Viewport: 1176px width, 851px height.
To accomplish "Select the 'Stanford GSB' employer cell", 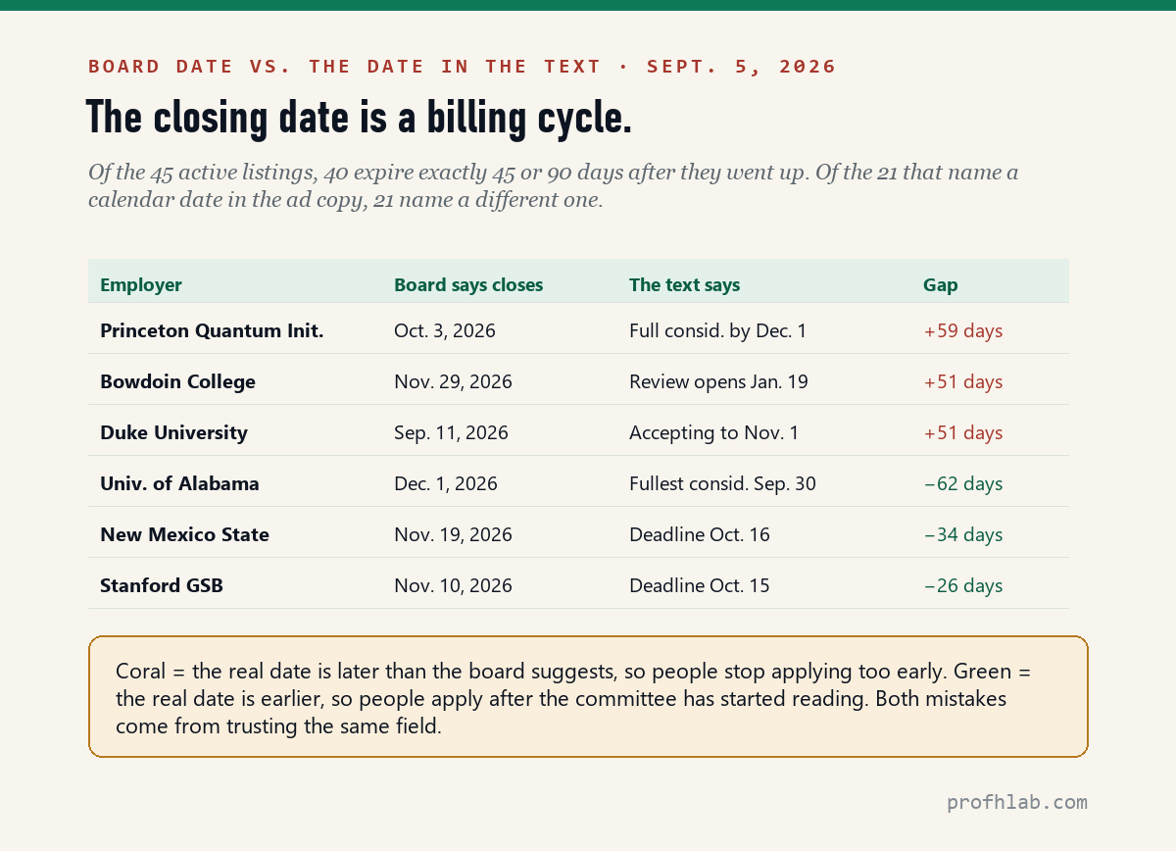I will click(162, 585).
